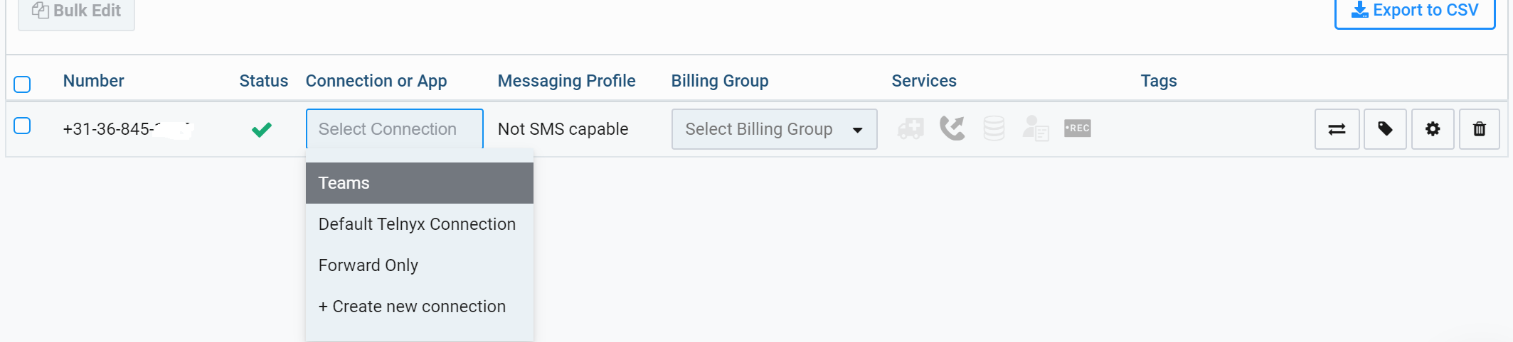Click the Billing Group dropdown arrow
Viewport: 1513px width, 342px height.
click(x=858, y=130)
